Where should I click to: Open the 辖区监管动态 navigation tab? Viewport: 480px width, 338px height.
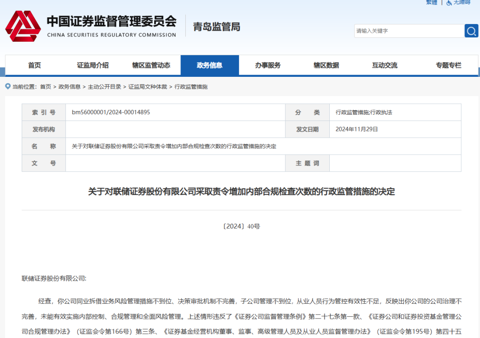tap(151, 65)
